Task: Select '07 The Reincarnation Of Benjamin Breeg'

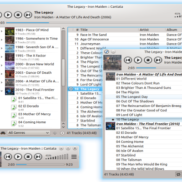Action: [143, 106]
